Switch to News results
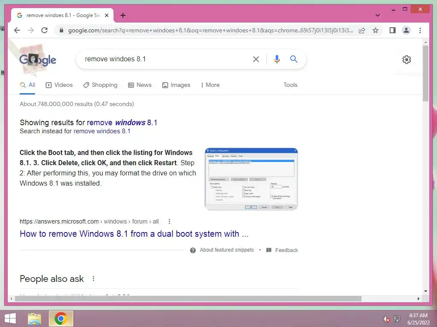 140,85
